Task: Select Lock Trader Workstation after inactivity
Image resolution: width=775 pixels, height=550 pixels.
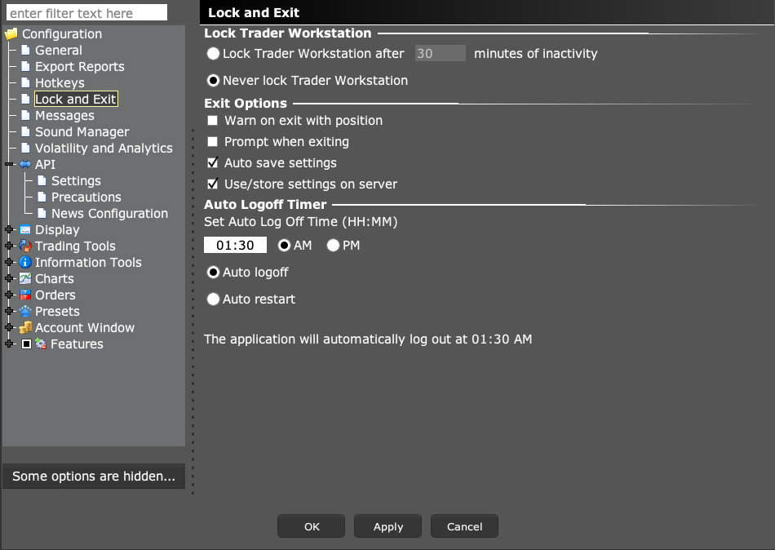Action: 213,53
